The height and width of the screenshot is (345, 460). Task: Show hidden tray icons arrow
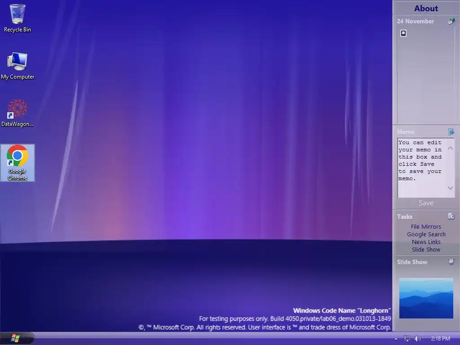pyautogui.click(x=396, y=339)
